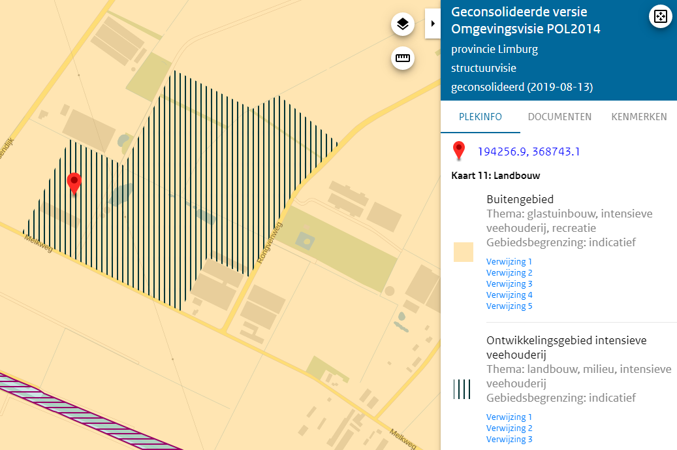Screen dimensions: 677x450
Task: Click the hatched Ontwikkelingsgebied legend symbol
Action: coord(463,389)
